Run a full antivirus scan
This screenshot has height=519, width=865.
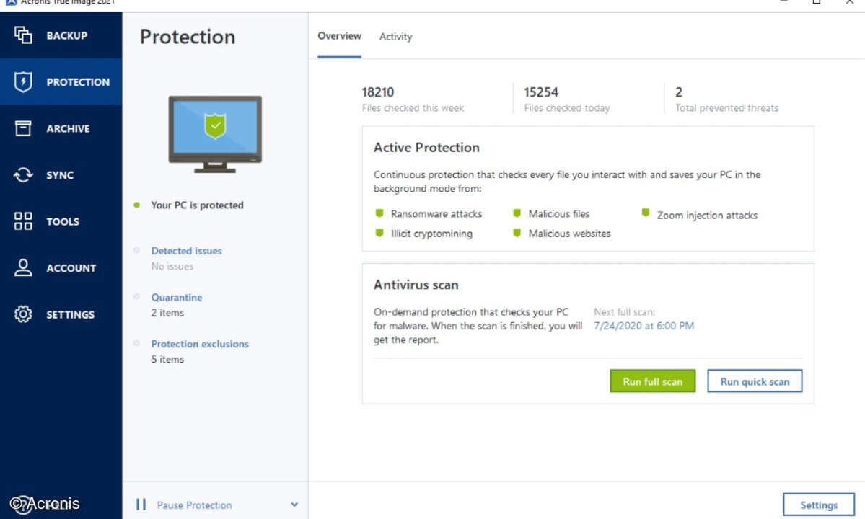653,381
